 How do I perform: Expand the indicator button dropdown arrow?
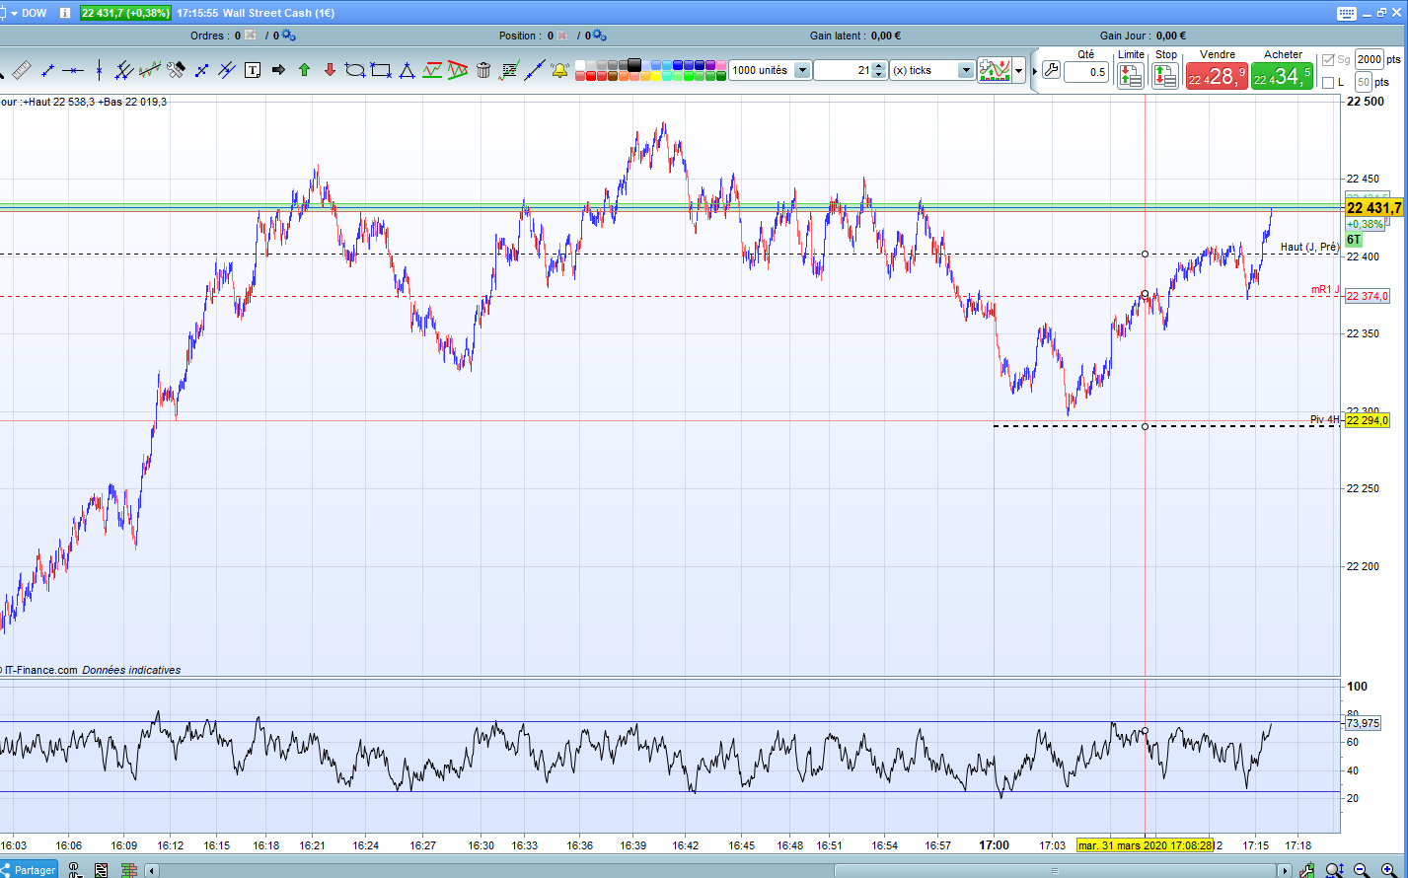click(1019, 71)
